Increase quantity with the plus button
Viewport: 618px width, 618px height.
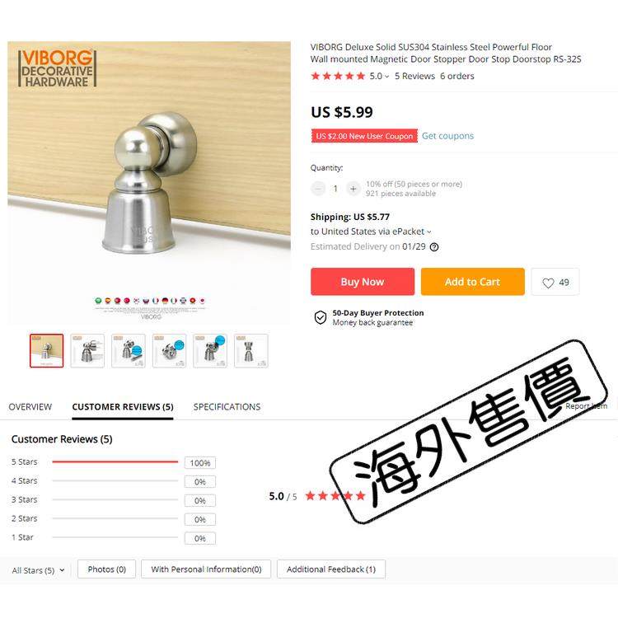[353, 189]
